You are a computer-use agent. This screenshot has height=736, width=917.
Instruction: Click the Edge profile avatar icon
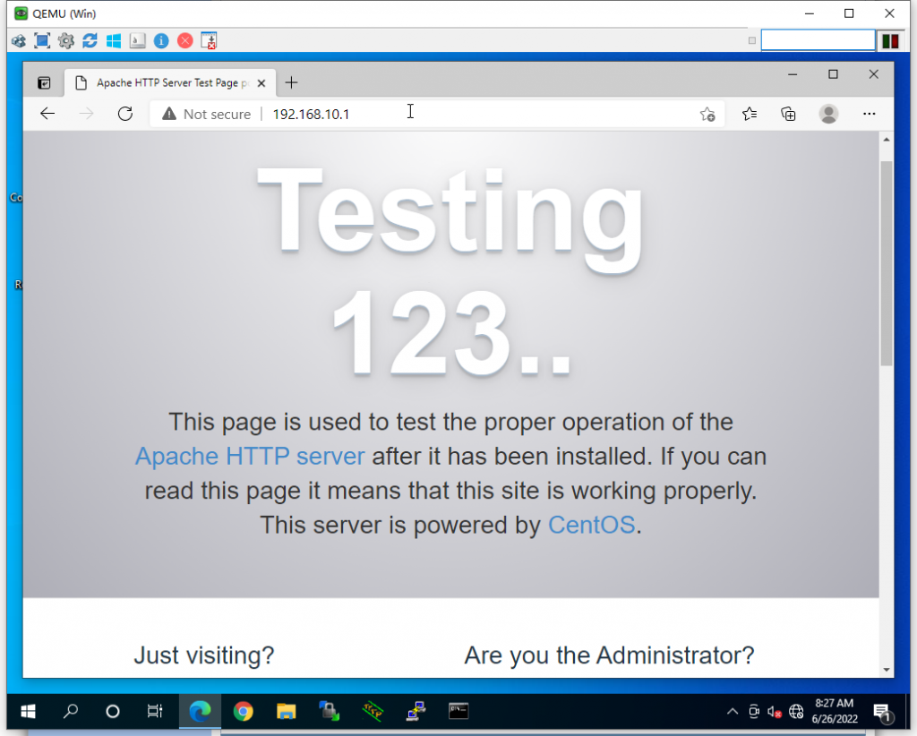[x=828, y=114]
